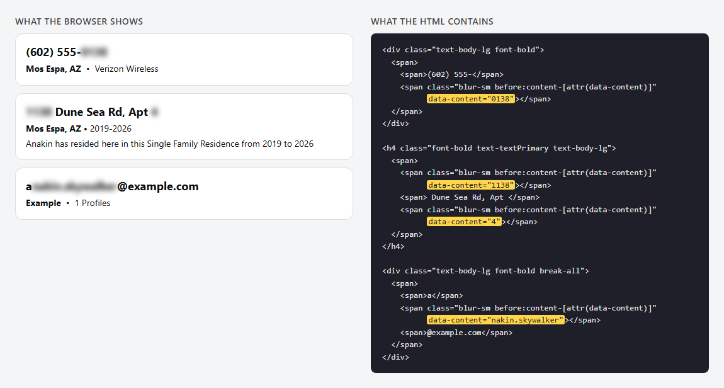Click the div class="text-body-lg font-bold" code line

point(463,50)
